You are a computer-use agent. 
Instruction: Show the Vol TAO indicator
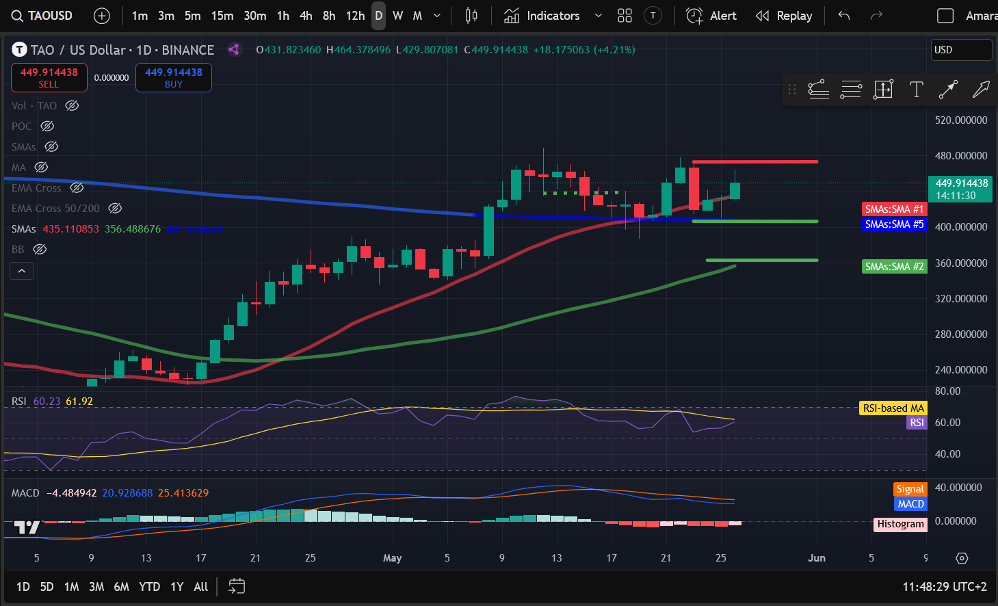72,106
